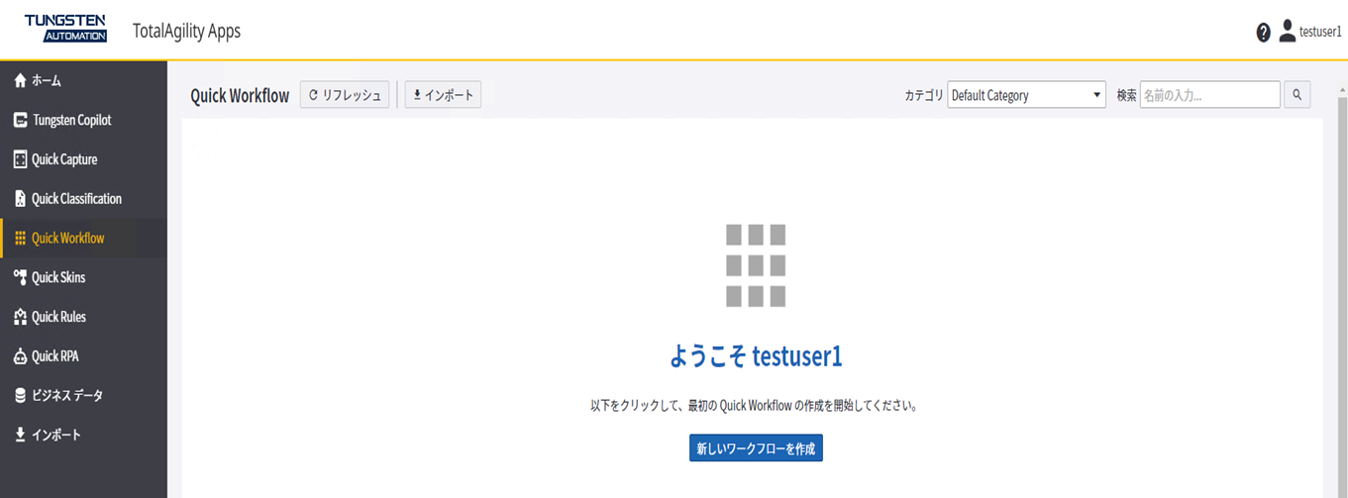Click the Quick Workflow page heading

tap(240, 96)
